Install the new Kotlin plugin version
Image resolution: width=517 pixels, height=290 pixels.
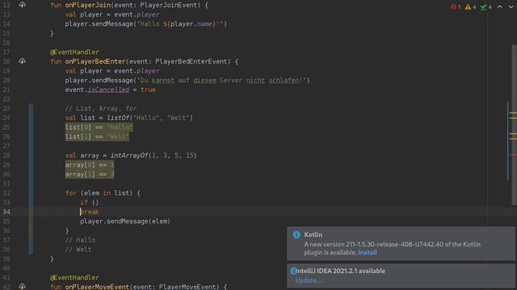coord(368,252)
